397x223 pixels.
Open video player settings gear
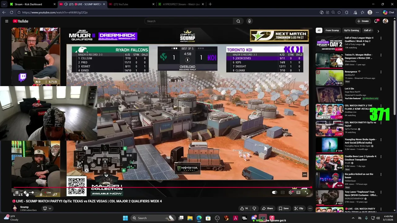[290, 192]
